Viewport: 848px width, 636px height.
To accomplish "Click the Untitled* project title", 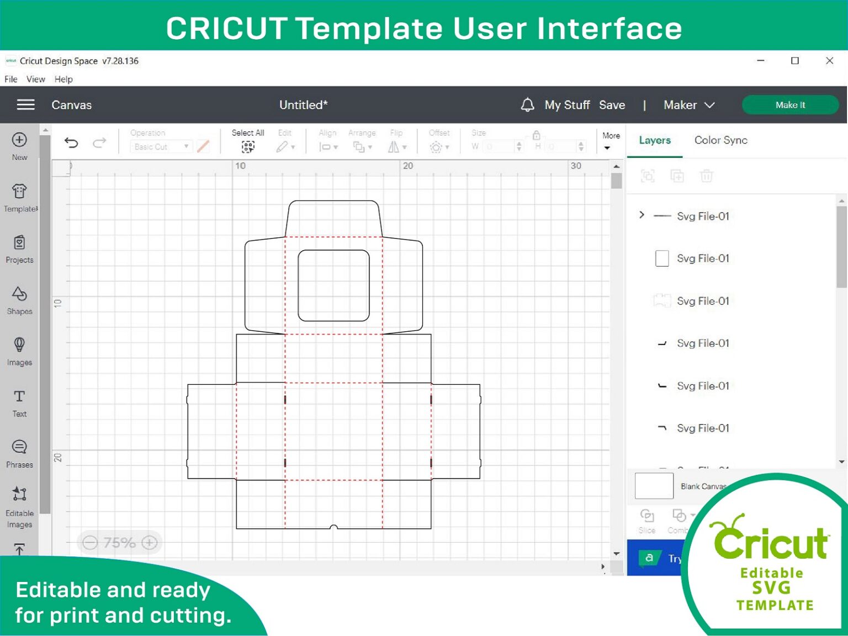I will coord(303,104).
